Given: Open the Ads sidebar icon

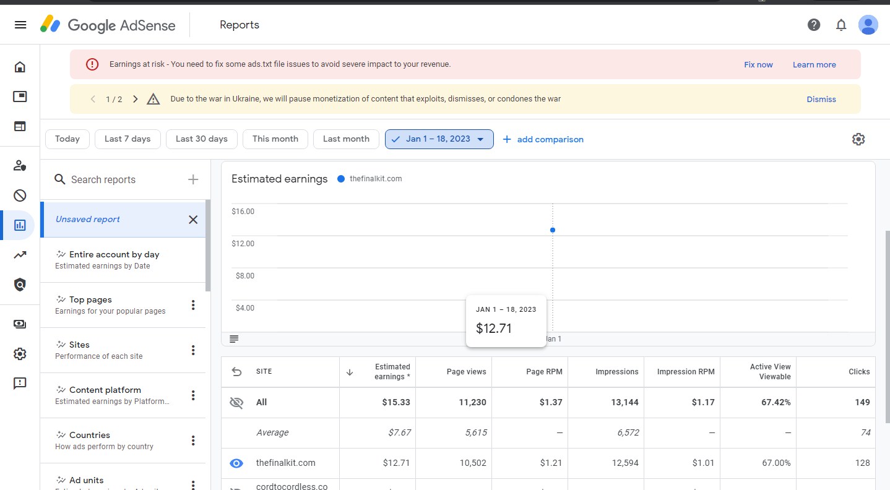Looking at the screenshot, I should 20,97.
